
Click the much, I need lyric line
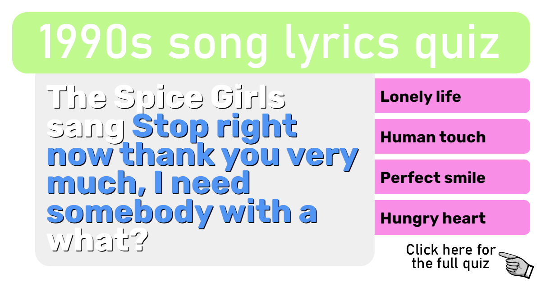click(149, 184)
